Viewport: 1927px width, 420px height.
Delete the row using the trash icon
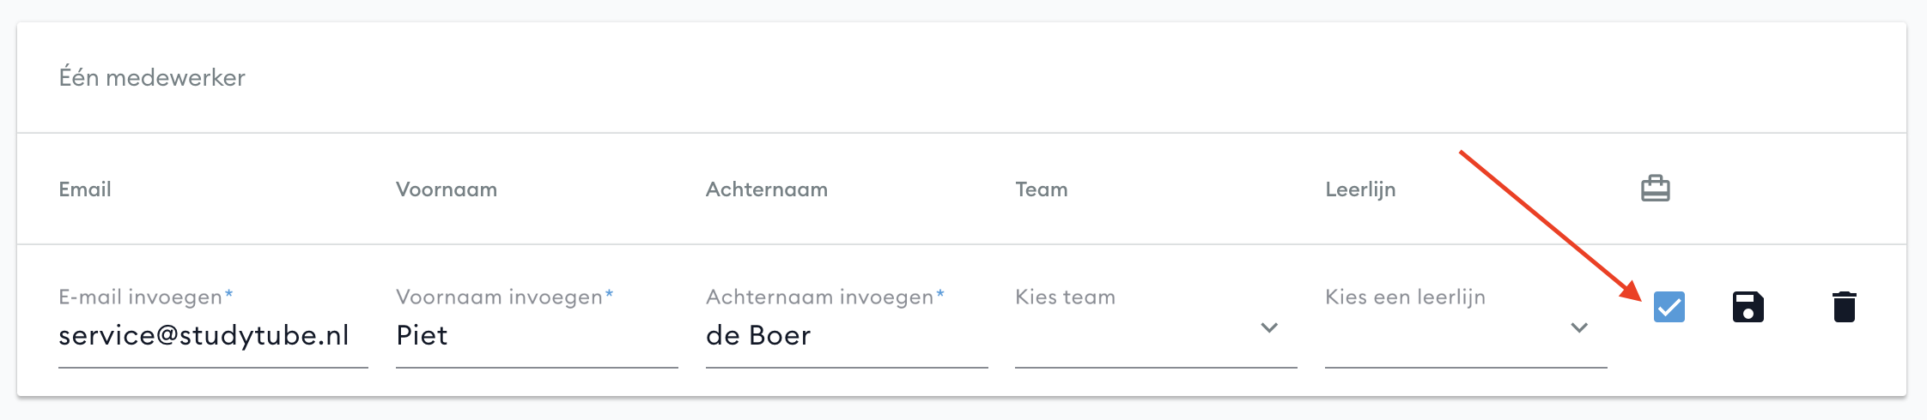(x=1845, y=307)
